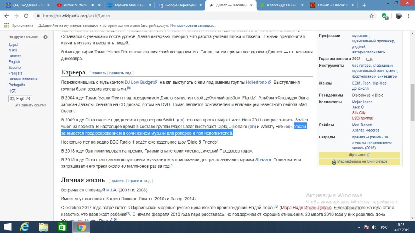415x233 pixels.
Task: Click the Jack Ü link in infobox
Action: click(x=358, y=107)
